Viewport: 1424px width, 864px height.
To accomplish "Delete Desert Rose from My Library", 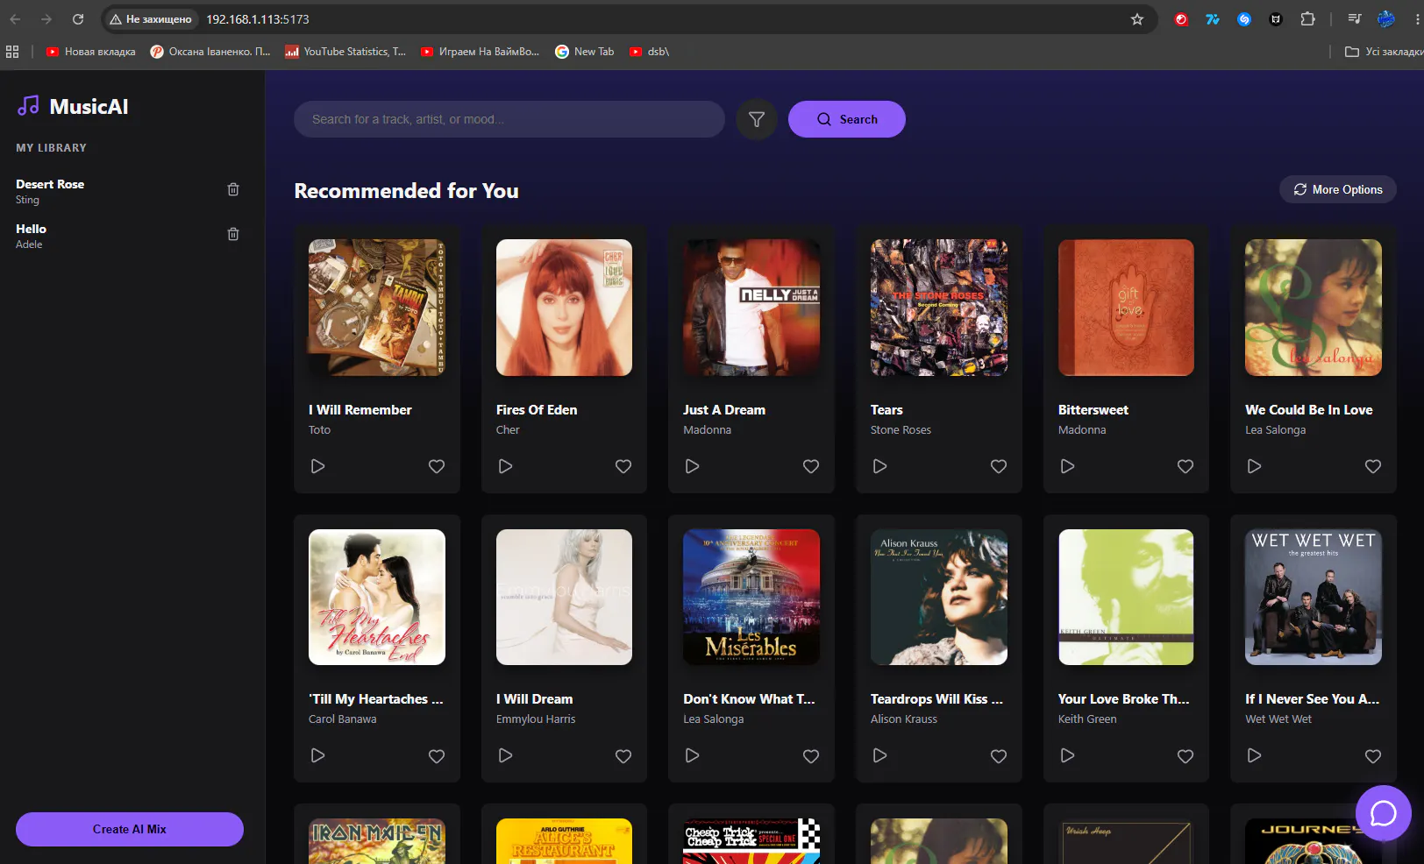I will pyautogui.click(x=233, y=189).
